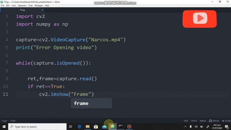Choose the 'frame' autocomplete suggestion

pyautogui.click(x=91, y=103)
